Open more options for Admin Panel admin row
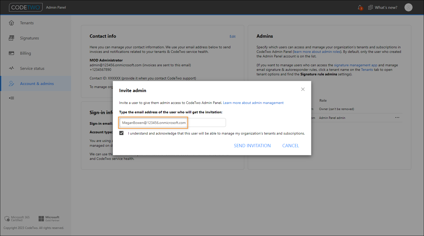424x236 pixels. tap(397, 118)
